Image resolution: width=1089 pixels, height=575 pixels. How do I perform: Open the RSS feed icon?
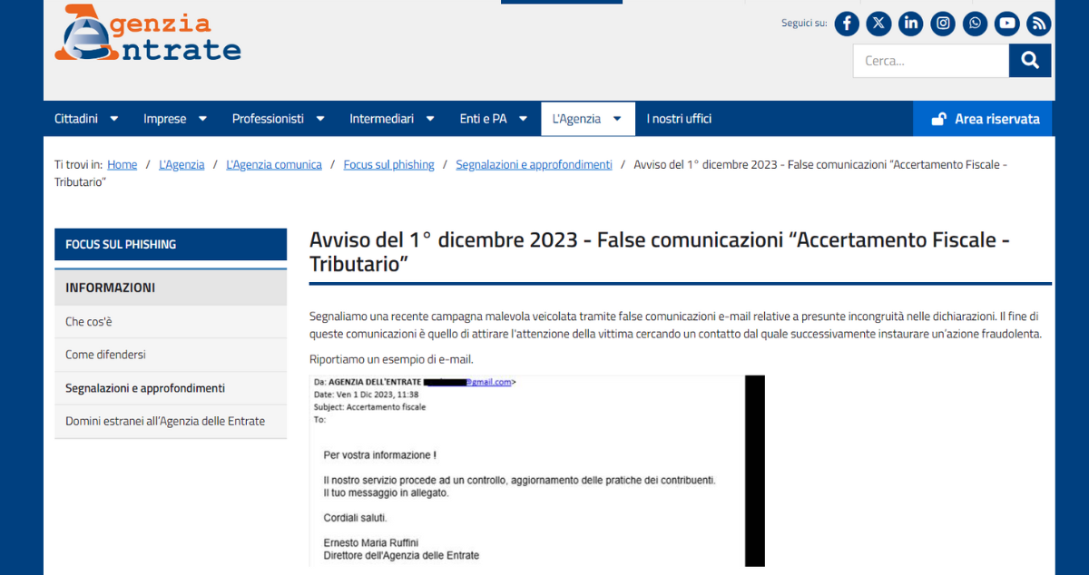pyautogui.click(x=1039, y=24)
